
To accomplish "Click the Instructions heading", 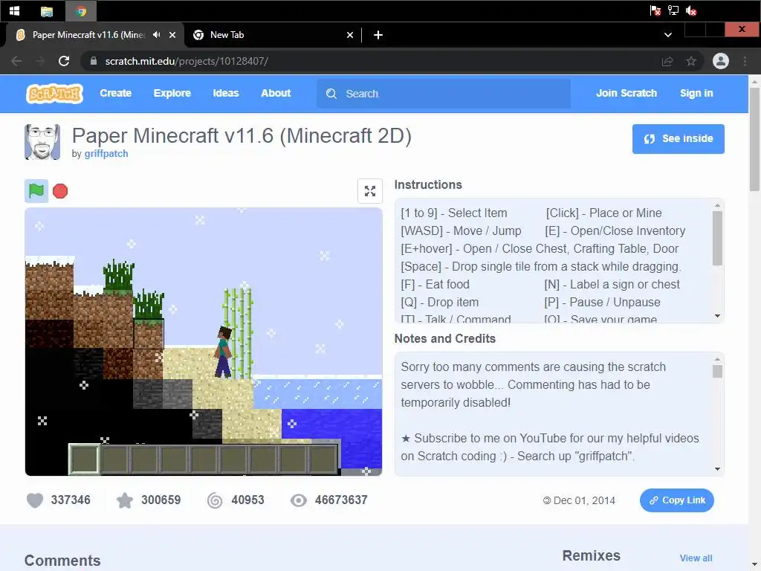I will 428,185.
